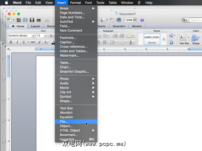Screen dimensions: 202x151
Task: Open the font name dropdown
Action: click(x=33, y=36)
